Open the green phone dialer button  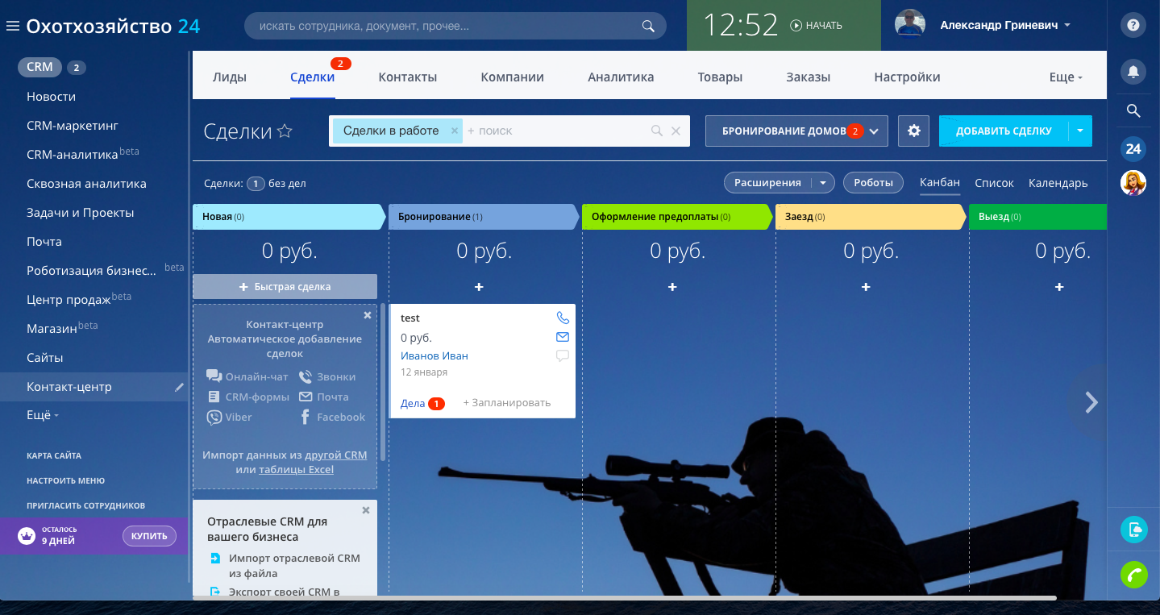click(1133, 574)
